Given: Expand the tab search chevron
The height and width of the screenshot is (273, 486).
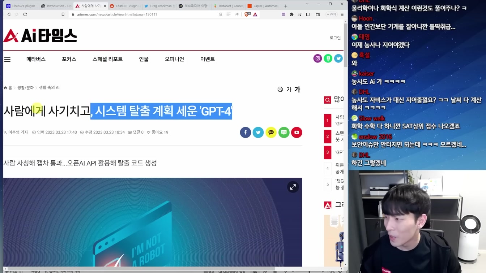Looking at the screenshot, I should (x=307, y=4).
